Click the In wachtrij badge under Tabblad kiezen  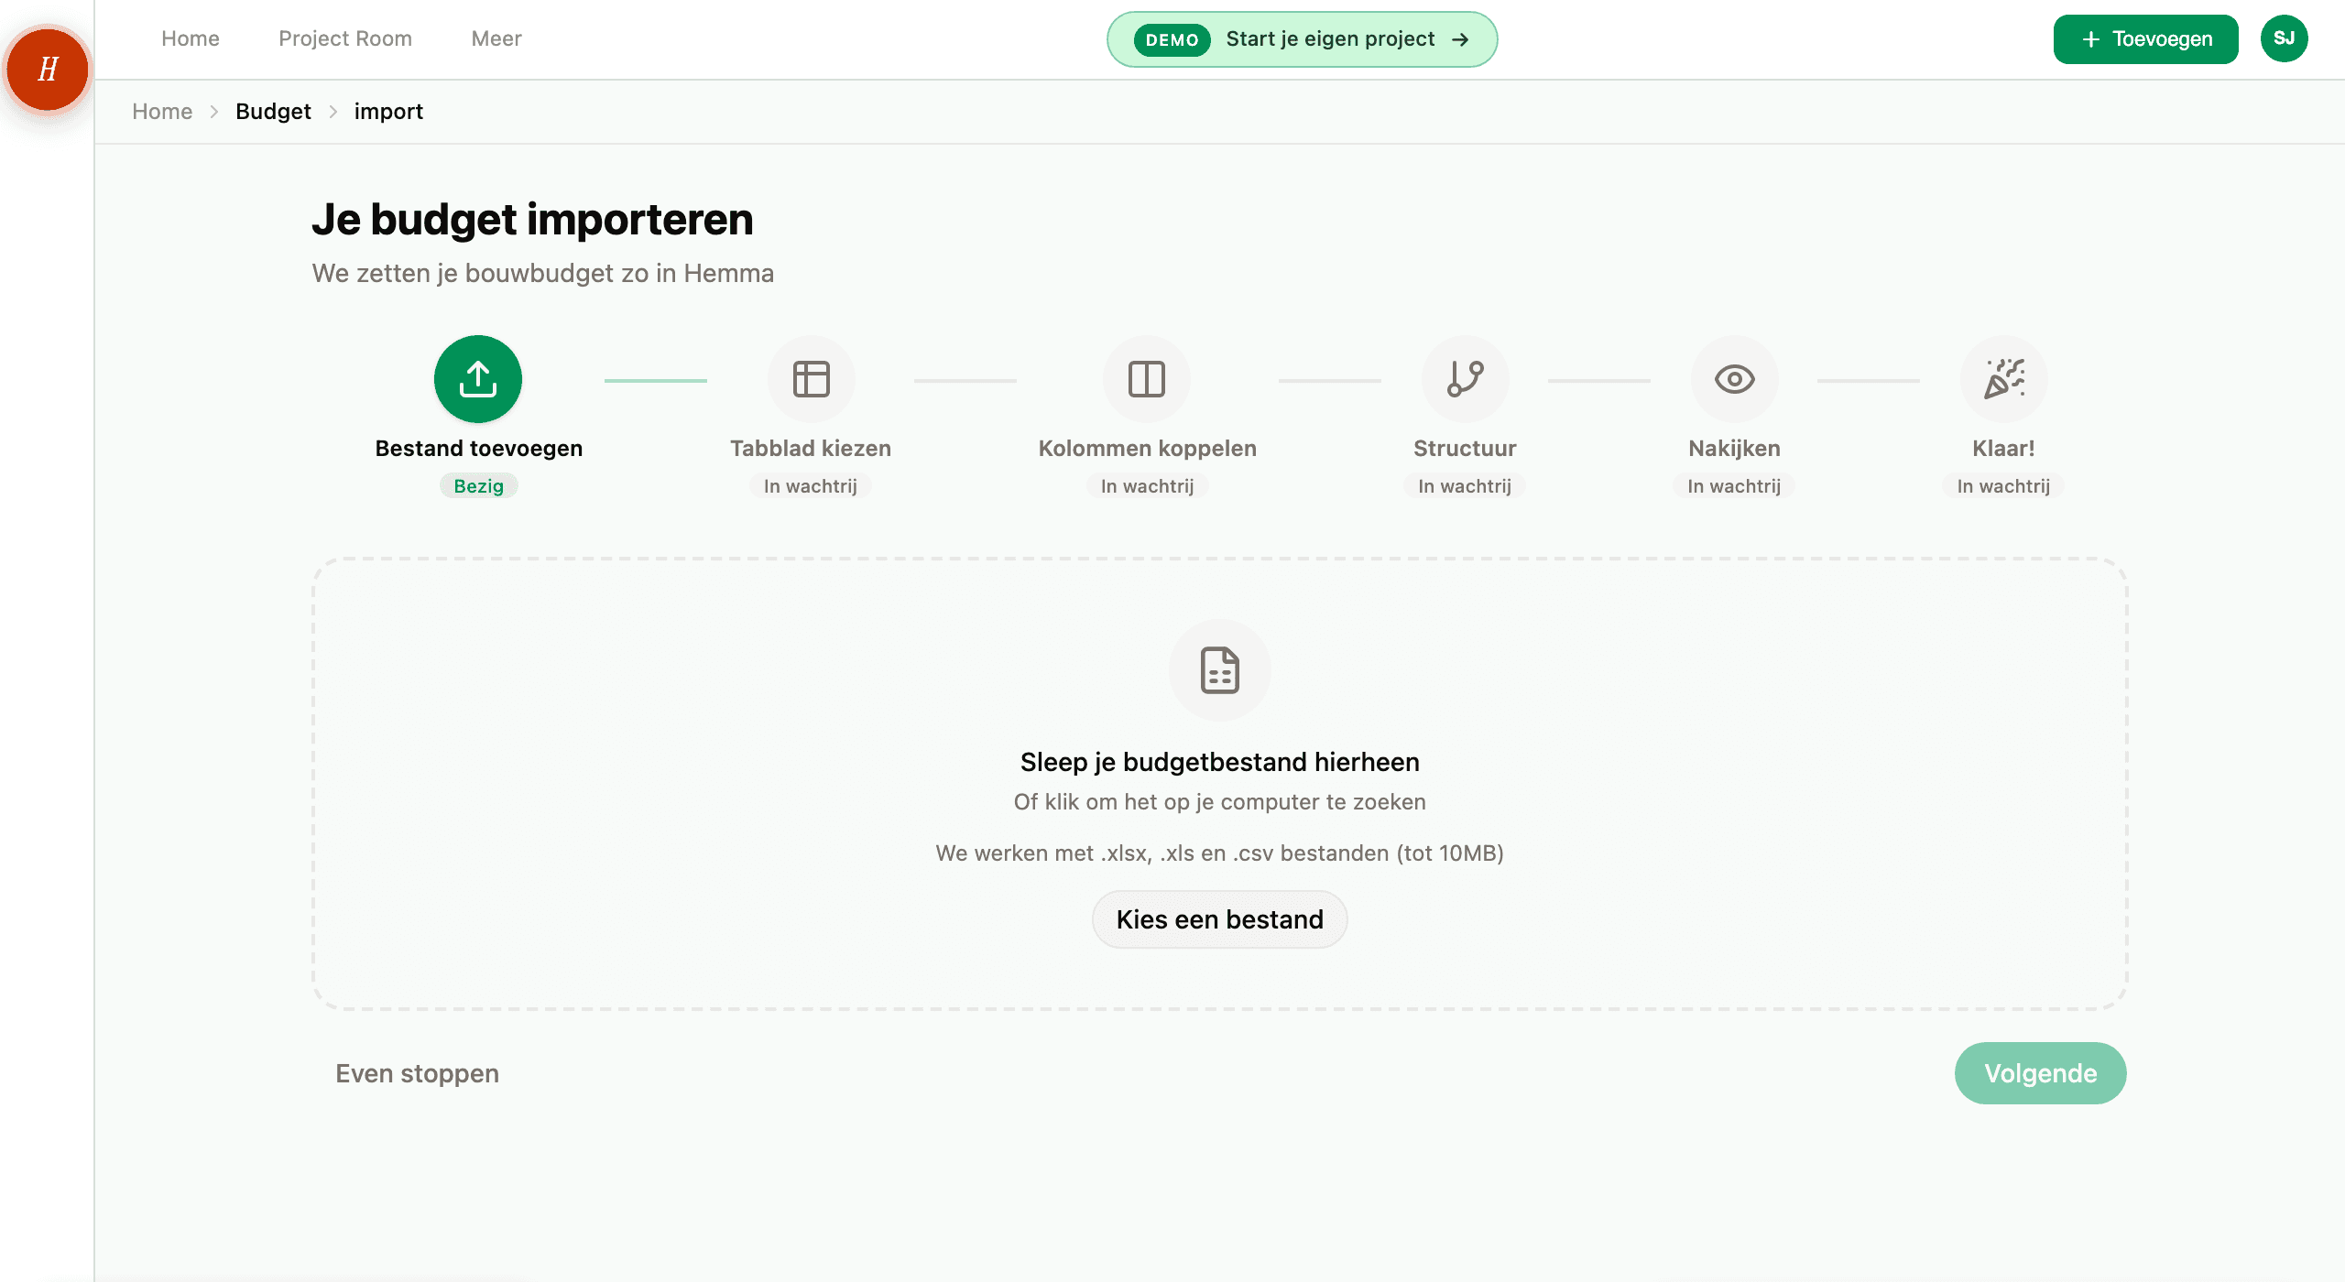810,485
